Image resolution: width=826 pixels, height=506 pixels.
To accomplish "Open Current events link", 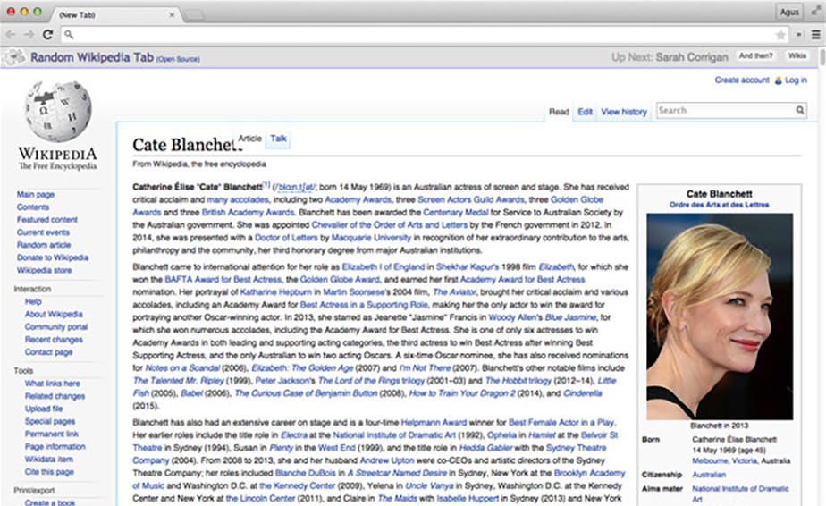I will (x=43, y=232).
